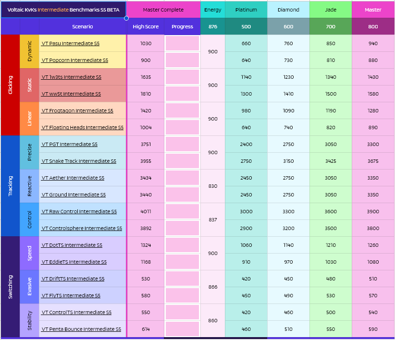395x340 pixels.
Task: Select Diamond threshold 1090 for Frogtagon
Action: 288,111
